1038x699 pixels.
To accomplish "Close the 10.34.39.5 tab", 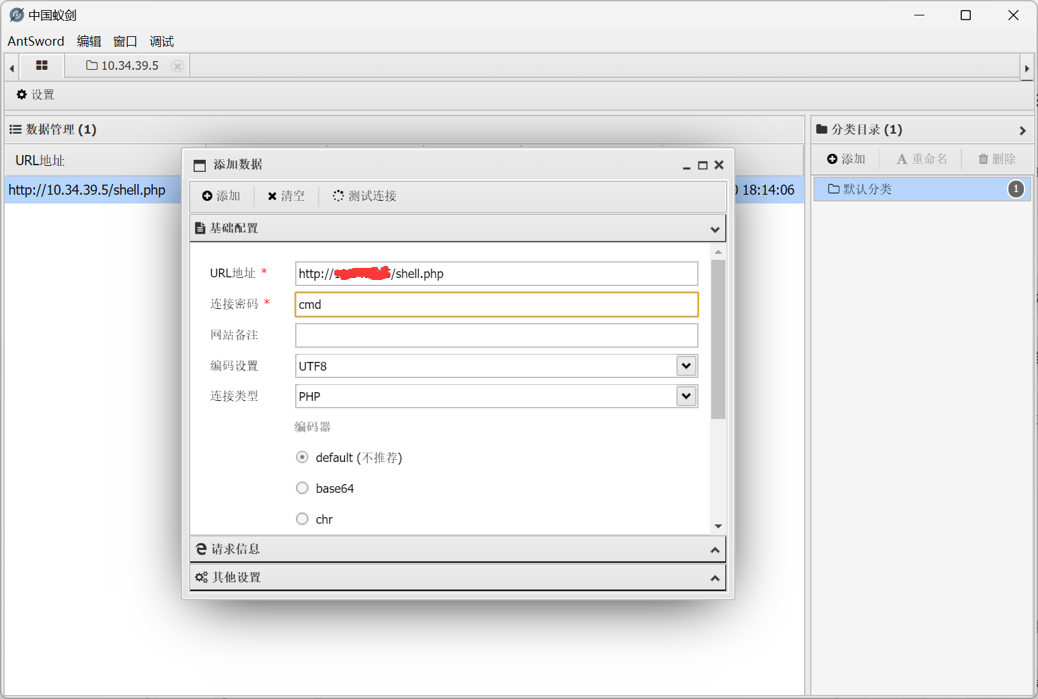I will click(177, 66).
